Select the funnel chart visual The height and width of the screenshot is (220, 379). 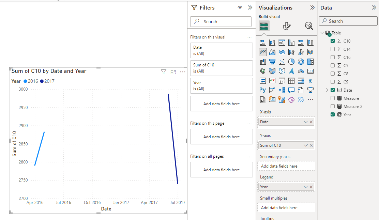coord(272,62)
